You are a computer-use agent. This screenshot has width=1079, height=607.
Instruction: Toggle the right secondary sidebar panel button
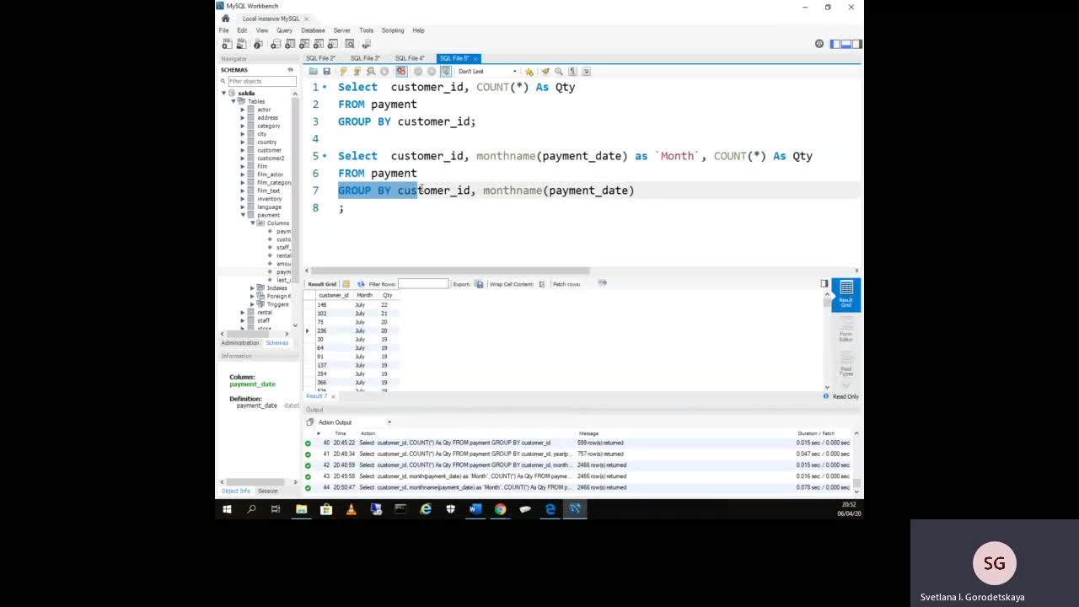click(856, 44)
